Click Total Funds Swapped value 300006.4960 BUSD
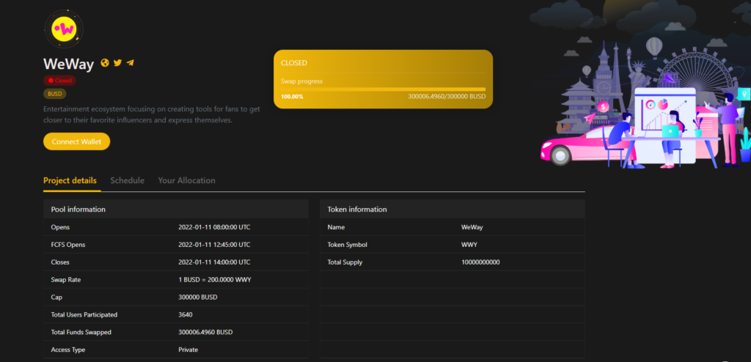This screenshot has width=751, height=362. point(205,332)
